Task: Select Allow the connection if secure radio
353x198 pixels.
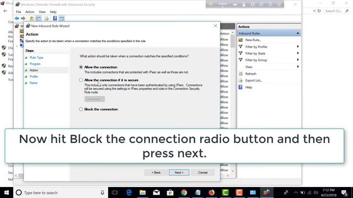Action: pyautogui.click(x=81, y=80)
